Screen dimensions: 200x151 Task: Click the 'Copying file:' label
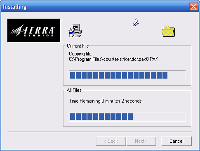tap(80, 54)
